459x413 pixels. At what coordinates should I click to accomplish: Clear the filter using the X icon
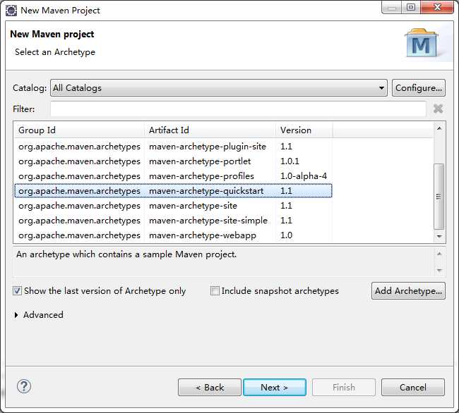[x=438, y=109]
